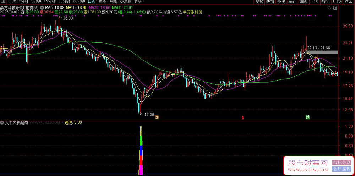Open the 统计 statistics tool

[292, 1]
